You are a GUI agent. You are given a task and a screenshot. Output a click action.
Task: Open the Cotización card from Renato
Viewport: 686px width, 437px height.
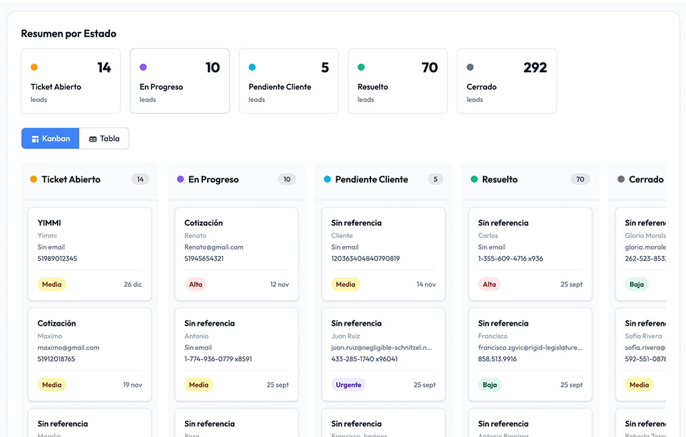[236, 252]
